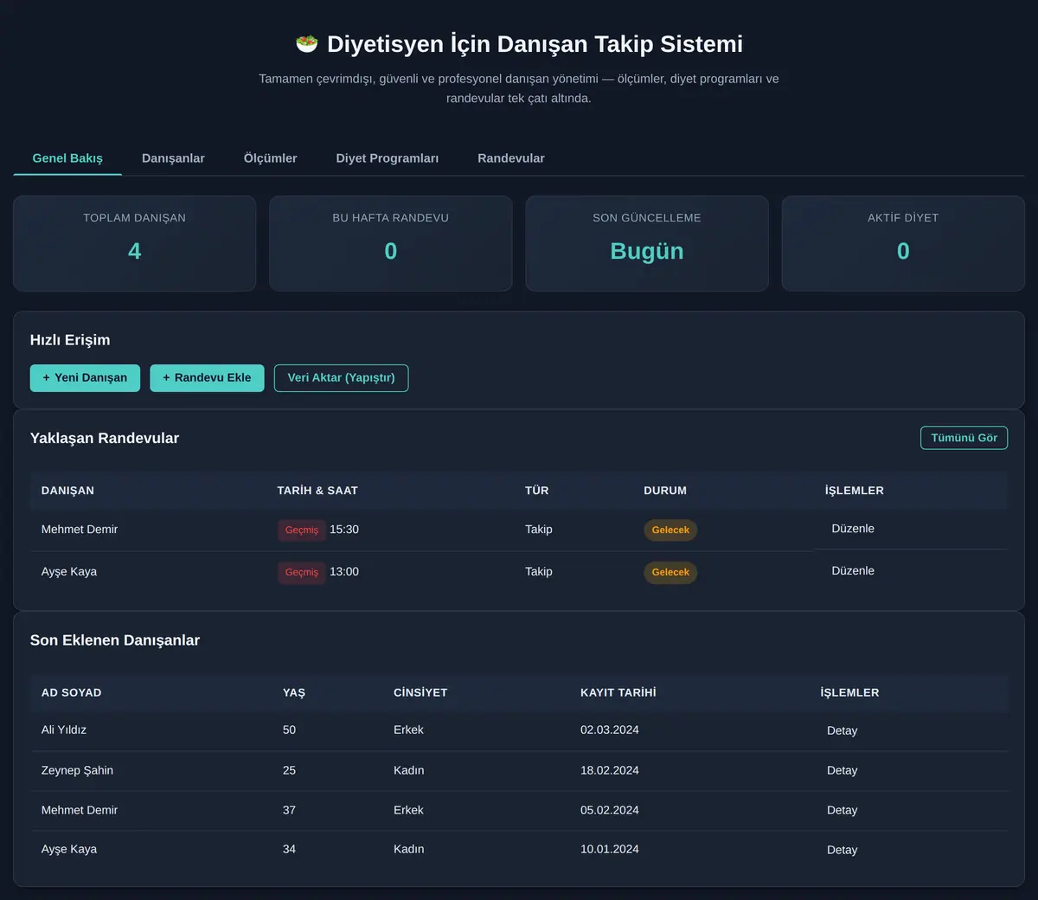
Task: Click the Geçmiş badge beside 13:00
Action: tap(302, 572)
